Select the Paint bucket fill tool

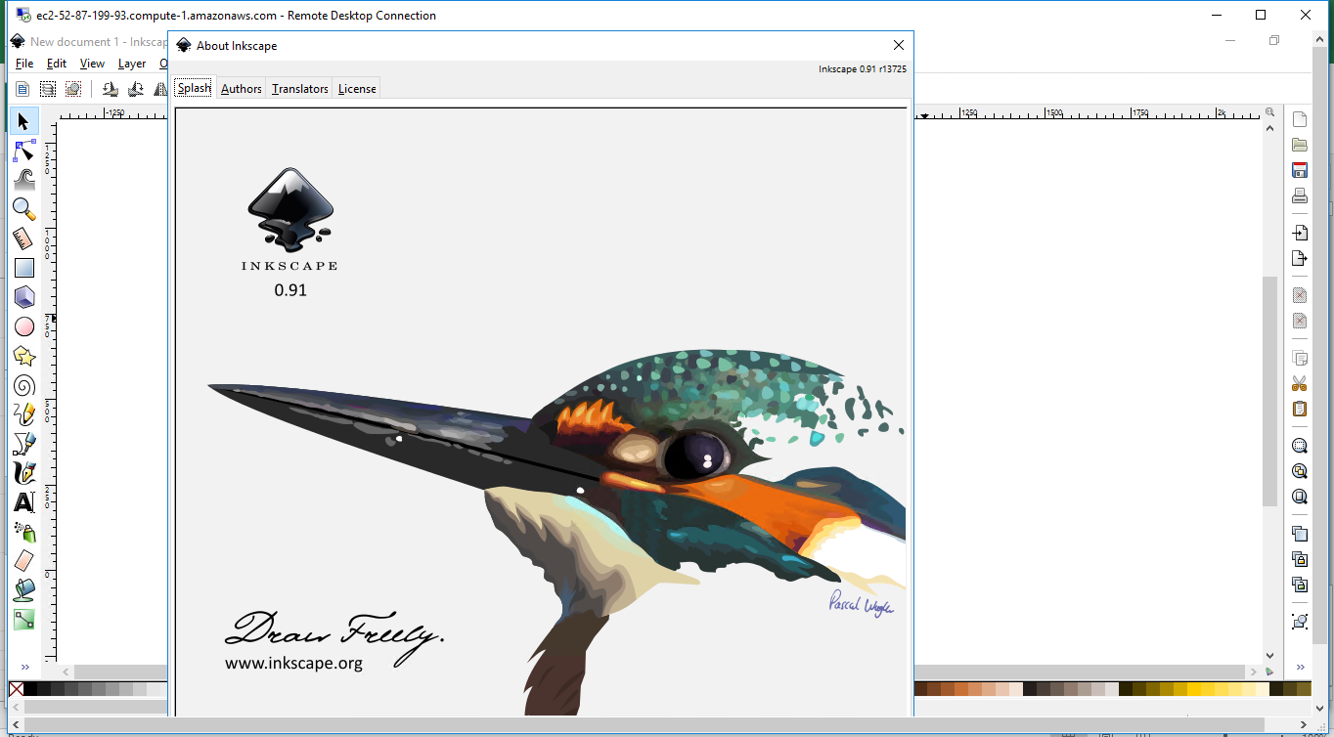[x=24, y=590]
